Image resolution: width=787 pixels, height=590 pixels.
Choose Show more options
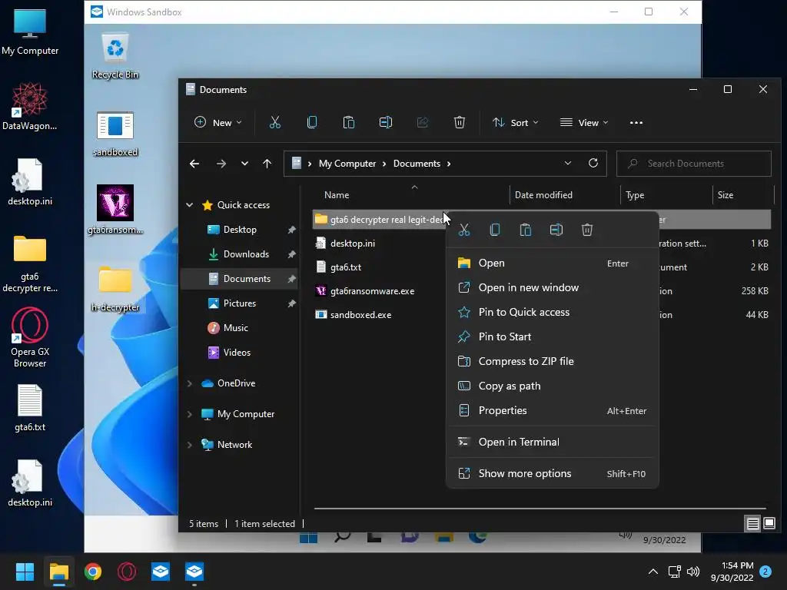552,473
